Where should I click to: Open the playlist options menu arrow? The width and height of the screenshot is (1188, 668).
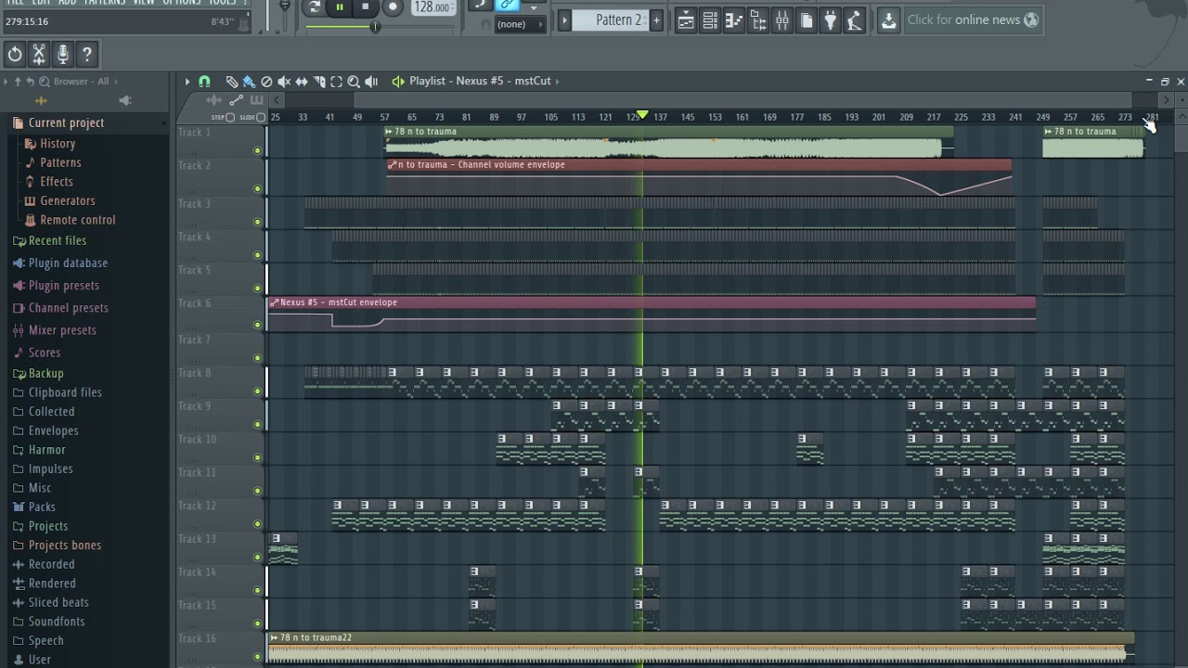(x=187, y=82)
